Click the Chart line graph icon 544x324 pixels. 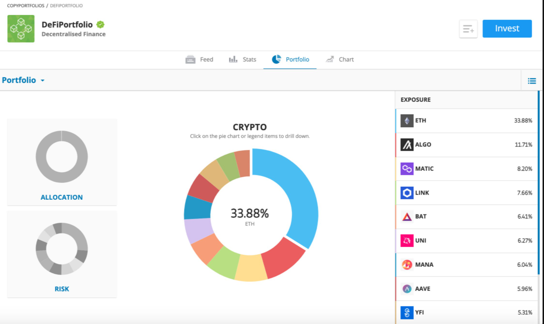point(330,59)
